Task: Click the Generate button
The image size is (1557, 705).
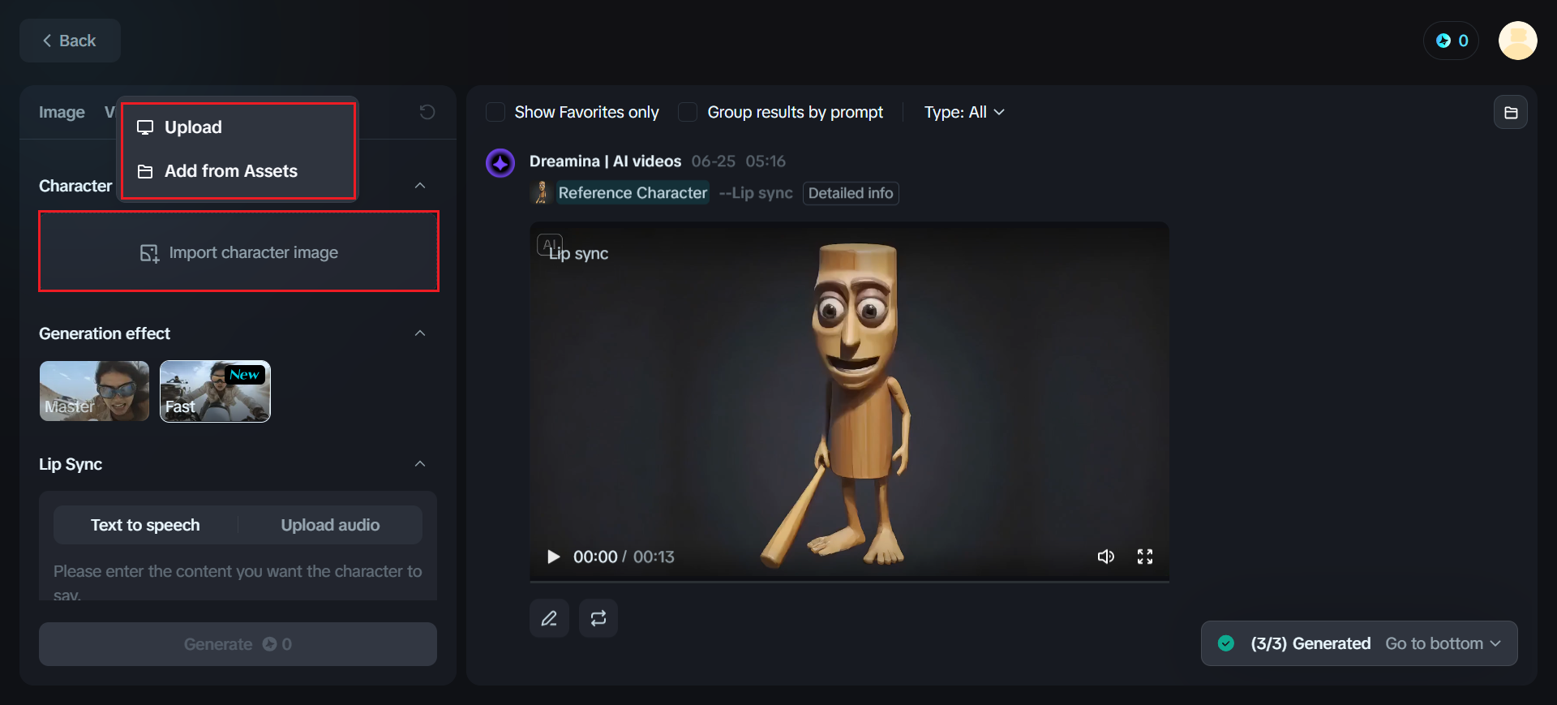Action: coord(238,644)
